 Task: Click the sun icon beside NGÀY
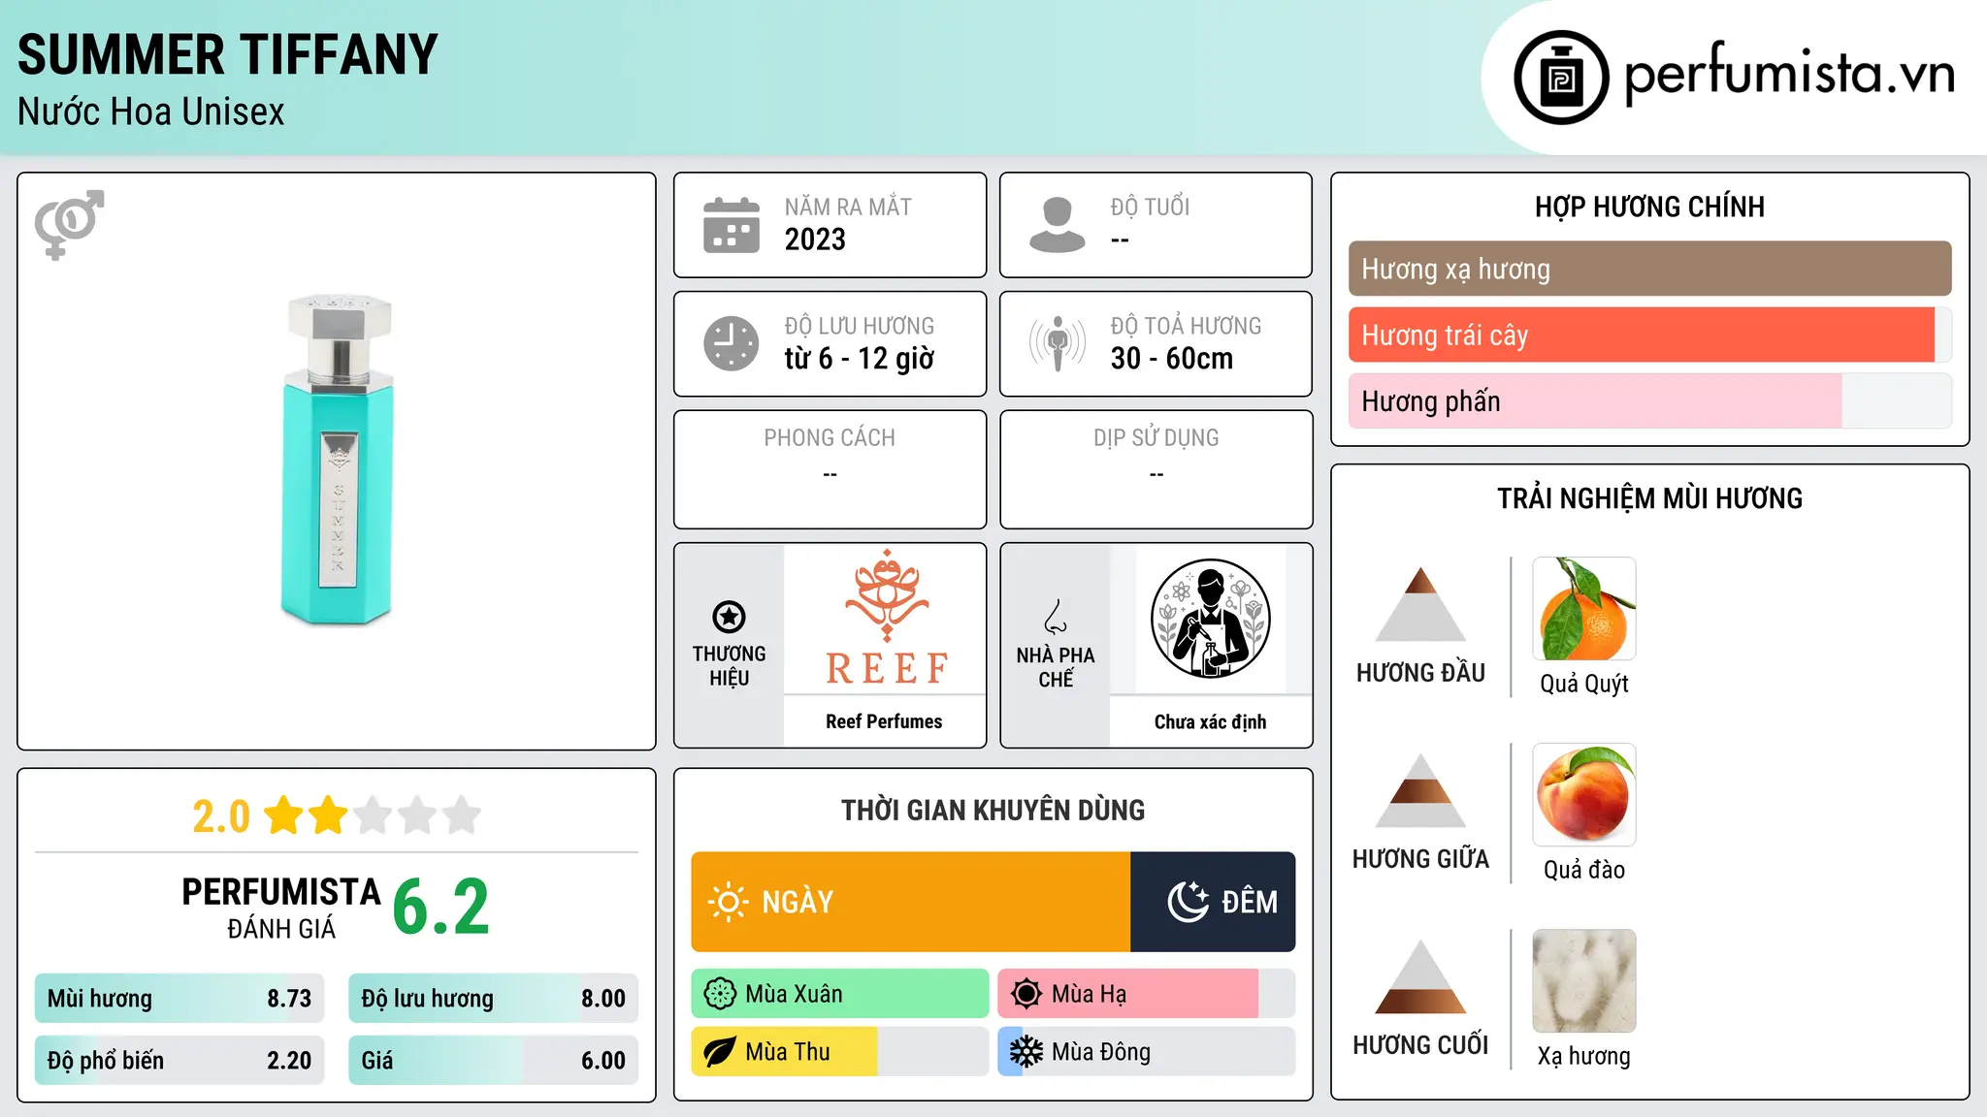(729, 902)
